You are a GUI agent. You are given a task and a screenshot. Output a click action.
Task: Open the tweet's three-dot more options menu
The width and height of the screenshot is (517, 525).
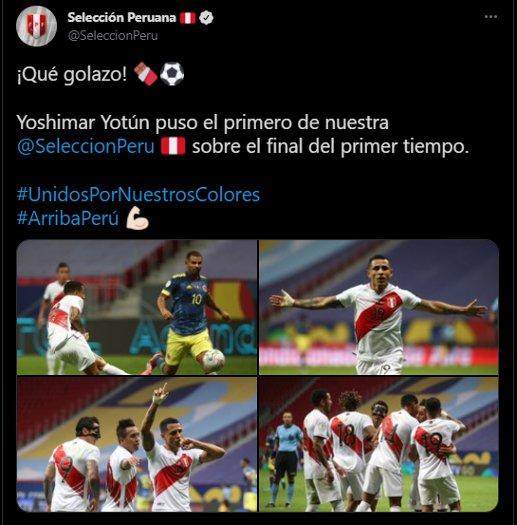(490, 17)
